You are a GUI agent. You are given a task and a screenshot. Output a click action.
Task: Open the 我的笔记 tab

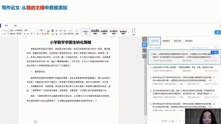[x=166, y=41]
